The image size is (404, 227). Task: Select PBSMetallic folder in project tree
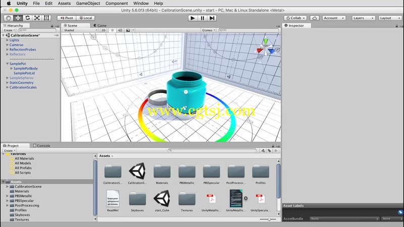tap(23, 196)
